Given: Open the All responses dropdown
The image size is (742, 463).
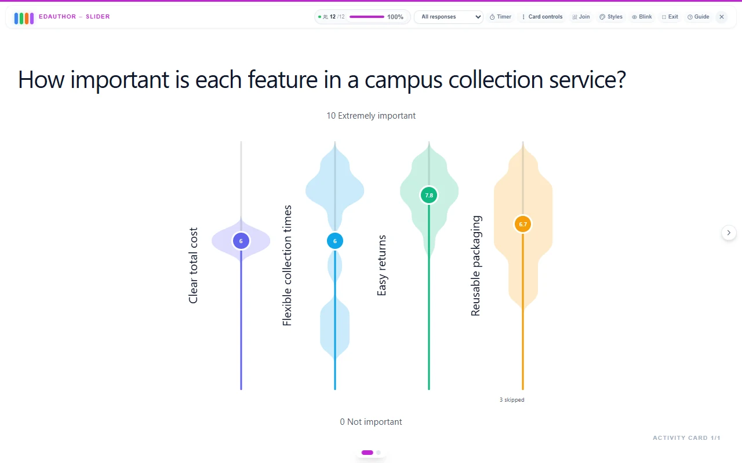Looking at the screenshot, I should click(x=449, y=17).
